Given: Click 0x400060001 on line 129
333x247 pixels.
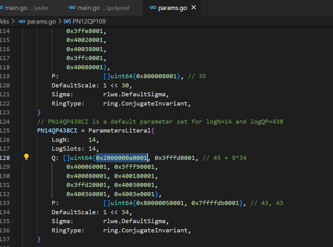Looking at the screenshot, I should coord(86,167).
